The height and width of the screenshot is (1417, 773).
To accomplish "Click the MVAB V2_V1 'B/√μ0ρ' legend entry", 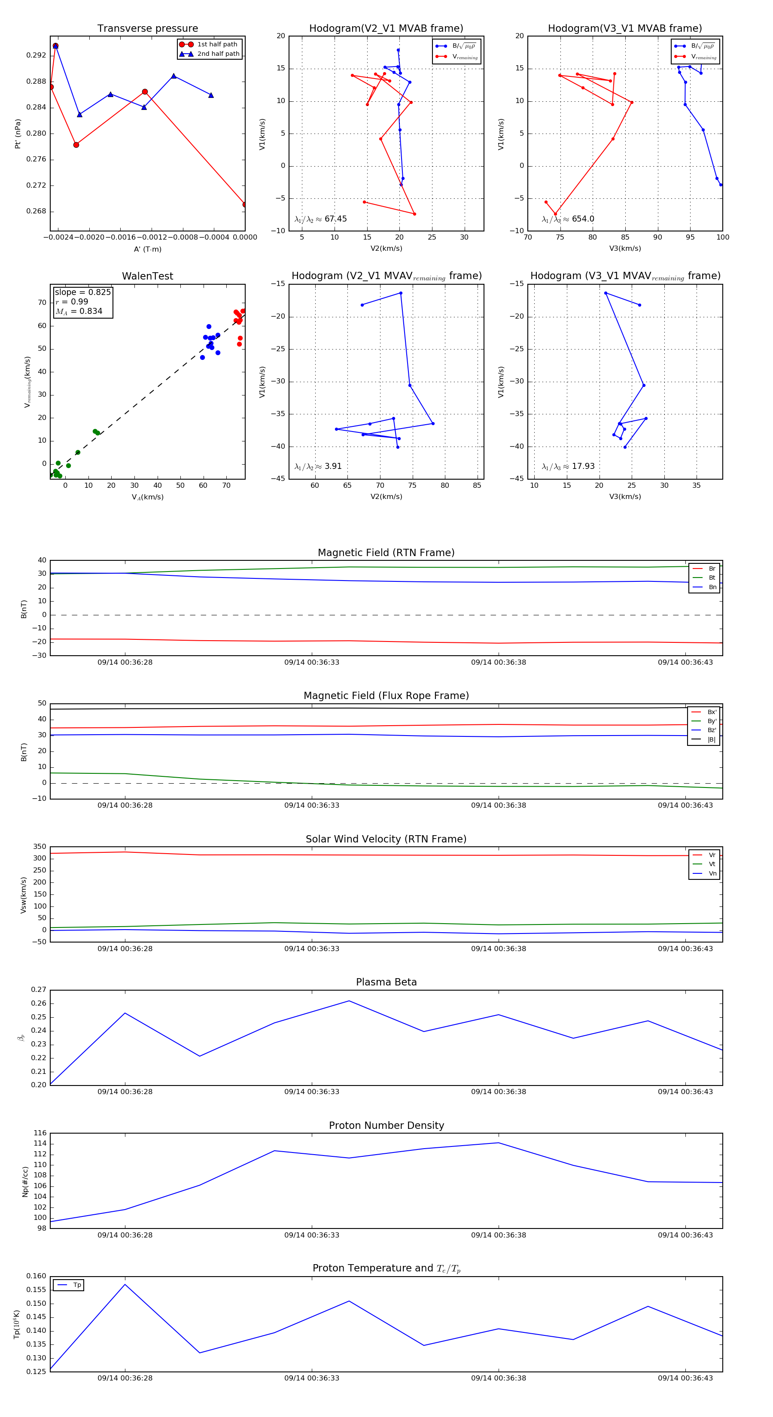I will tap(456, 46).
